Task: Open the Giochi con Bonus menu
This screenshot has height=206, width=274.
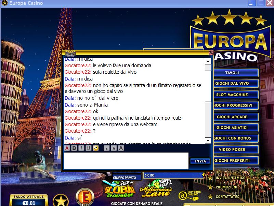Action: (236, 138)
